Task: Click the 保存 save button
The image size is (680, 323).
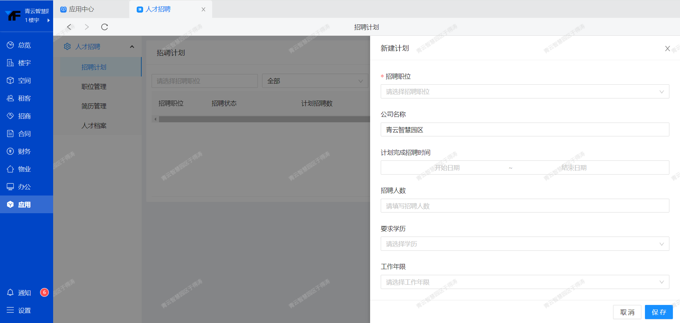Action: (x=658, y=312)
